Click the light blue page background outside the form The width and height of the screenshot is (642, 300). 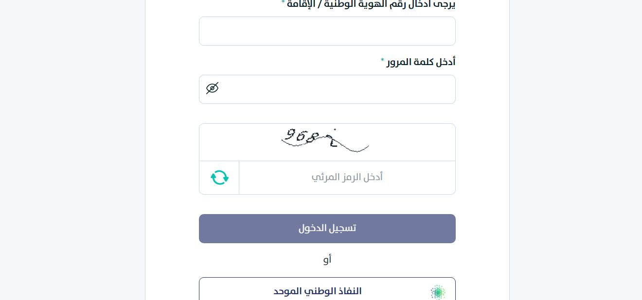click(x=574, y=146)
